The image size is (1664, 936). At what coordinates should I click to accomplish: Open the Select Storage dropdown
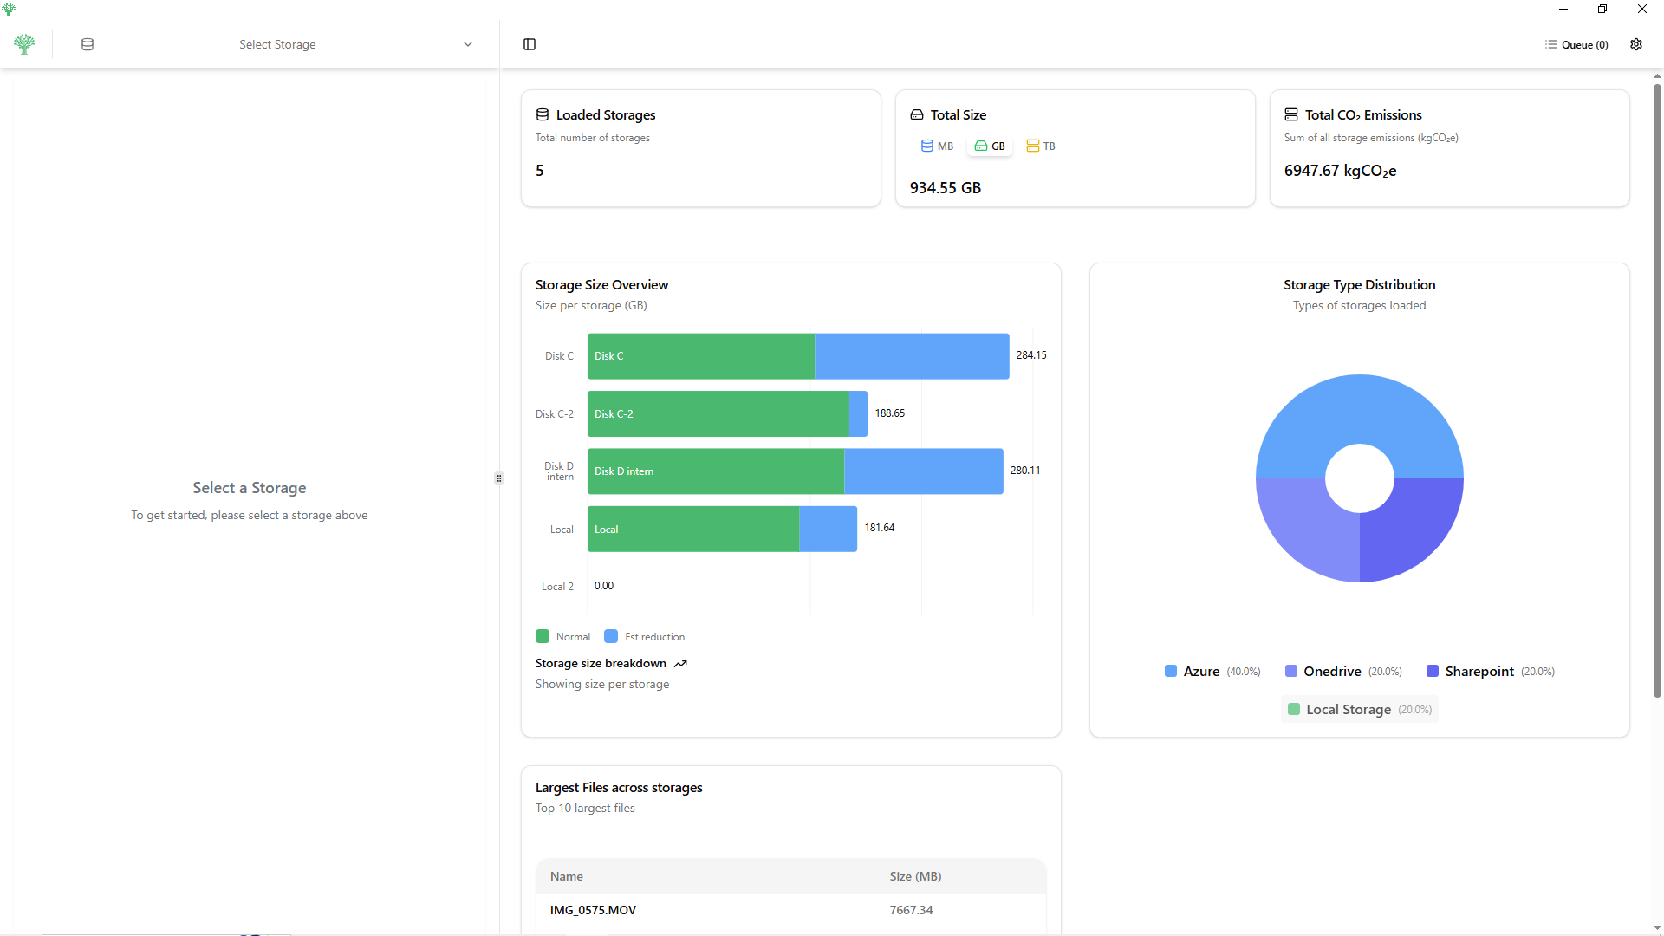277,44
